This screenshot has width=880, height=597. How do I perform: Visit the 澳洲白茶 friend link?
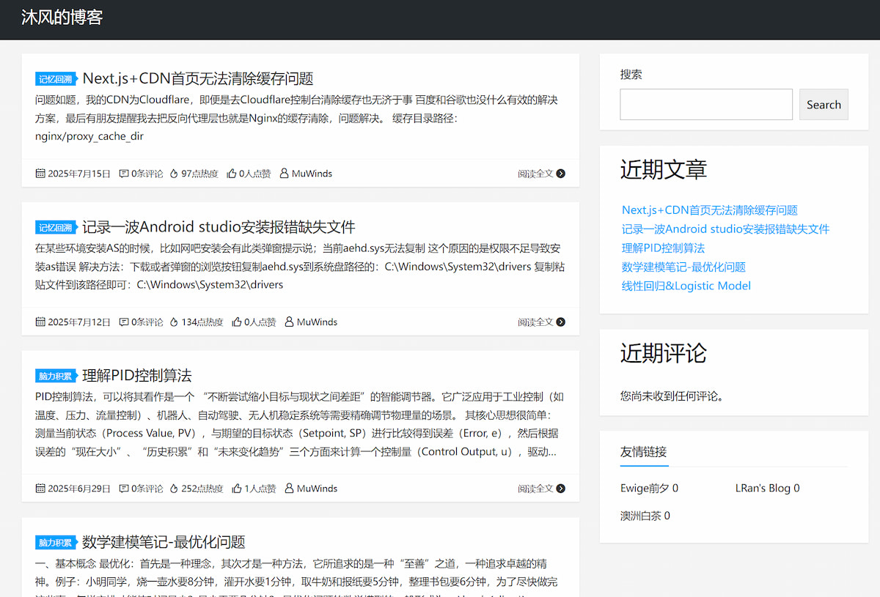point(642,515)
